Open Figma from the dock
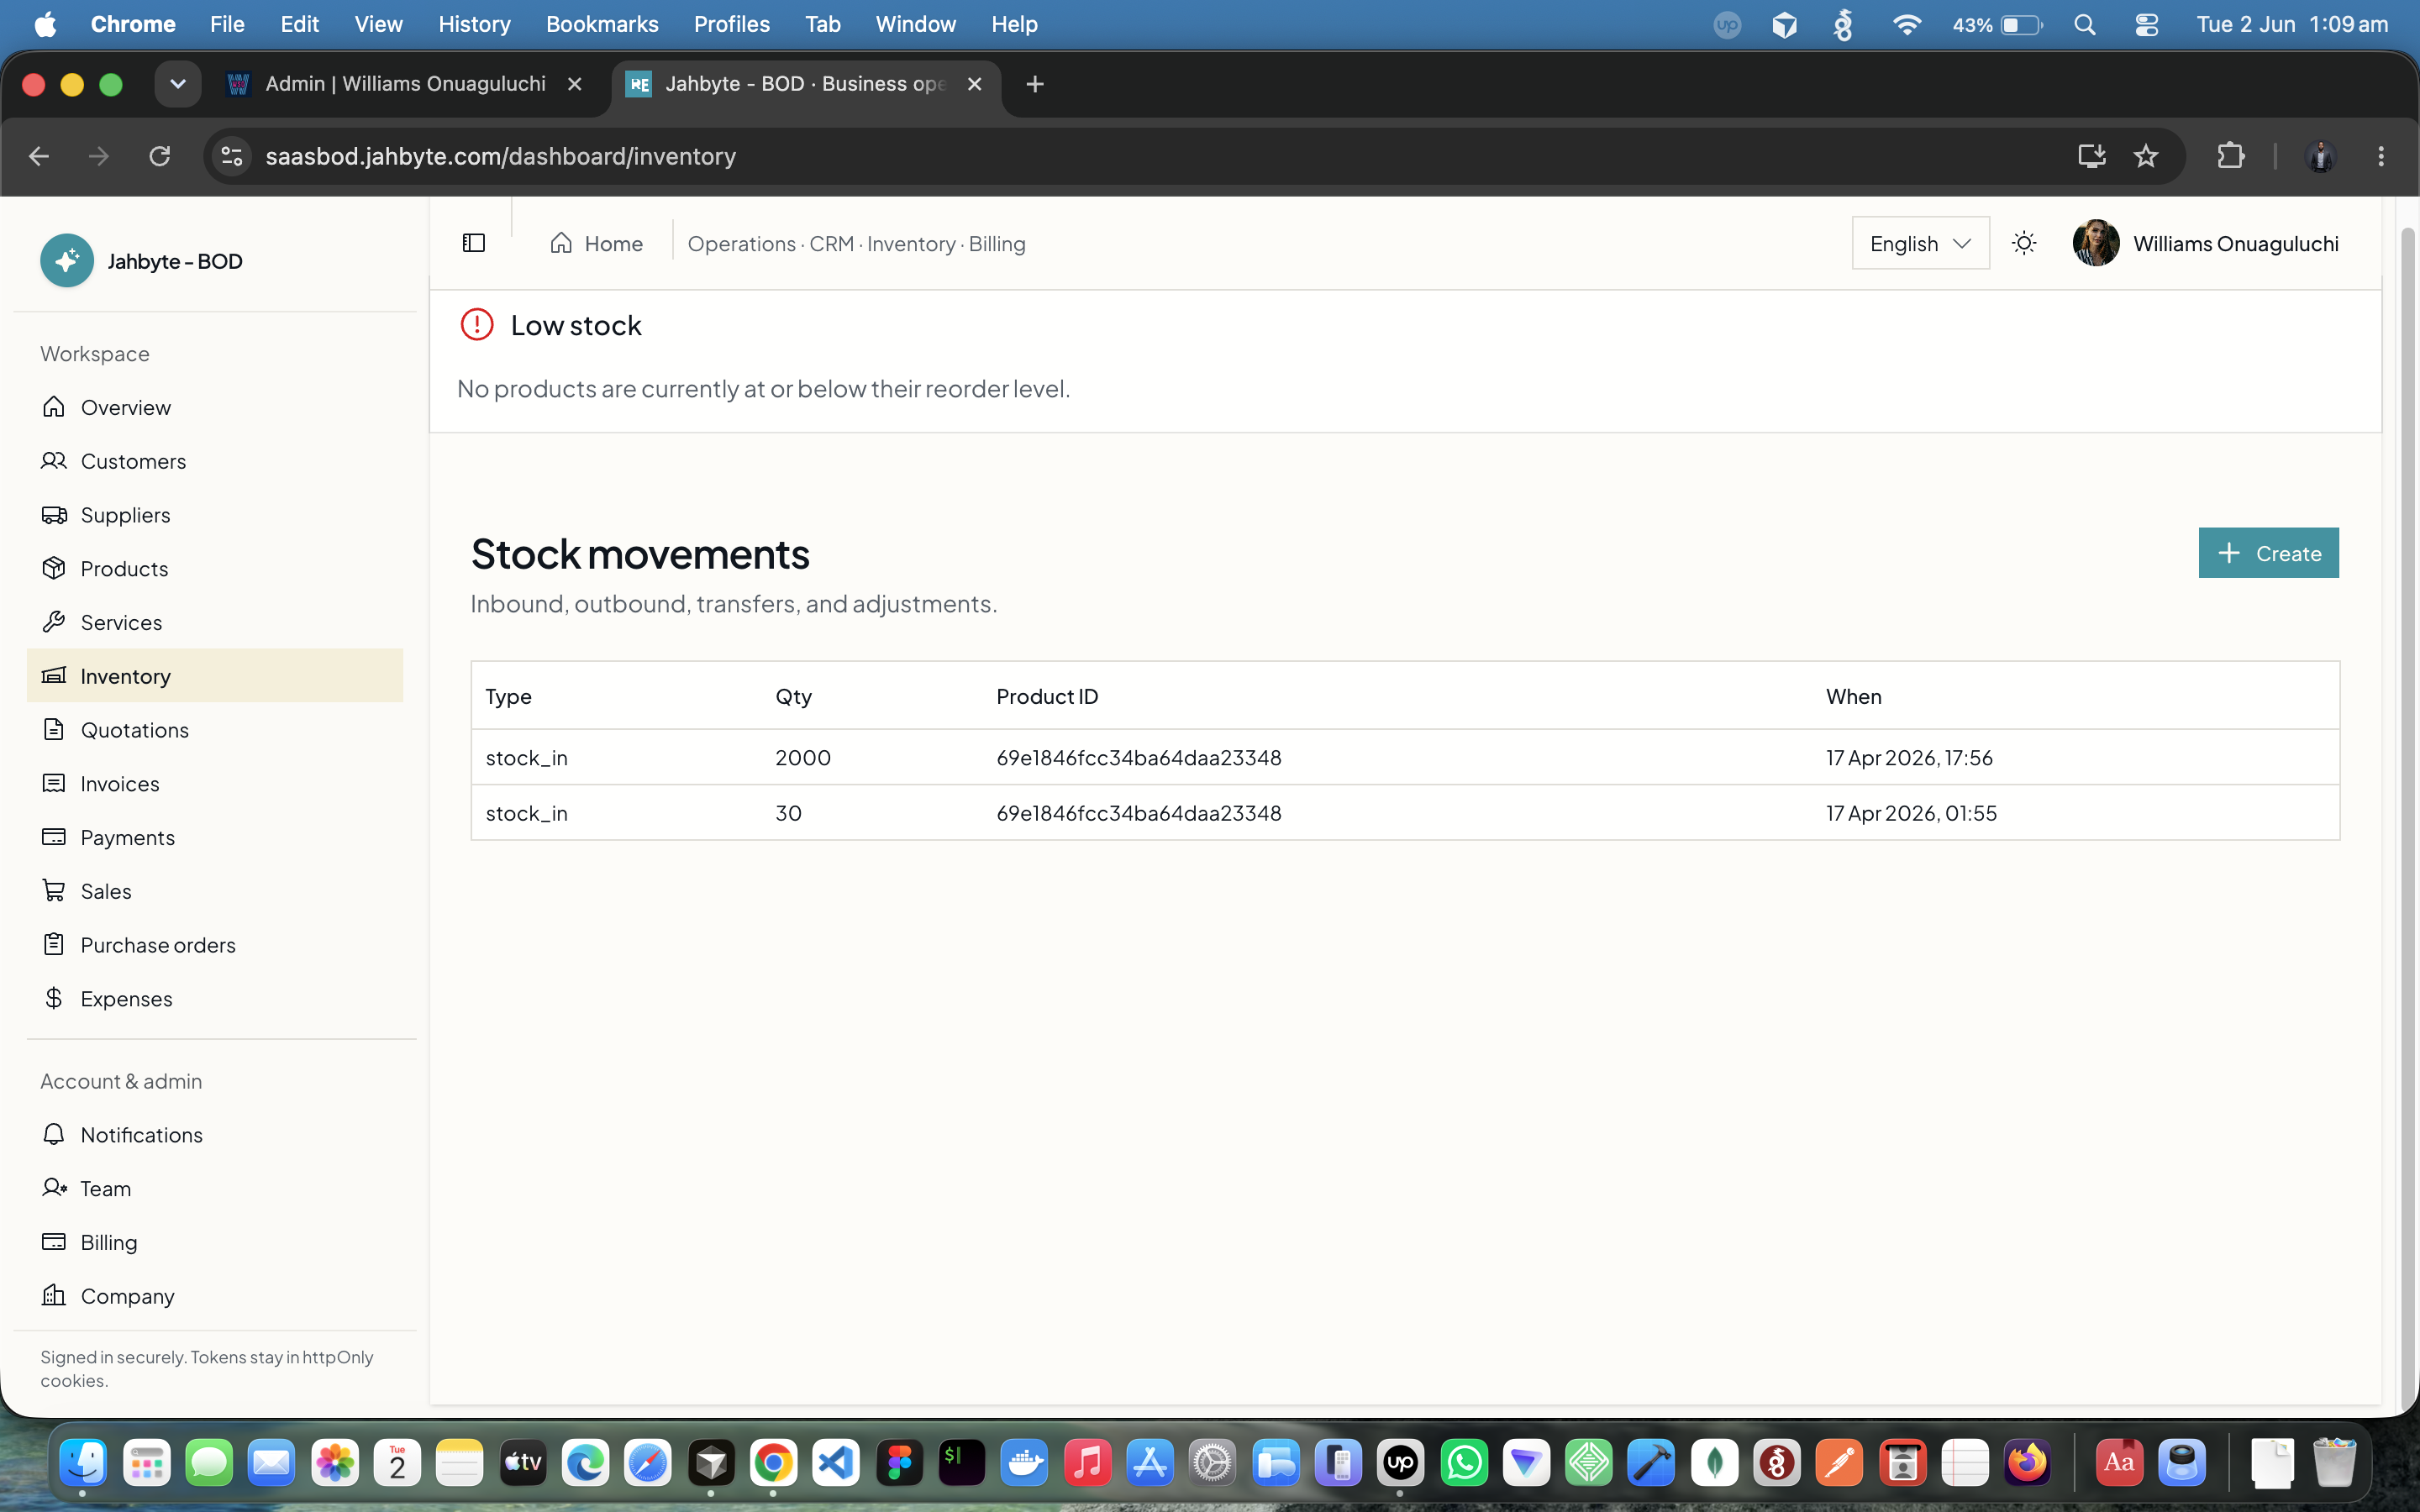 coord(899,1463)
